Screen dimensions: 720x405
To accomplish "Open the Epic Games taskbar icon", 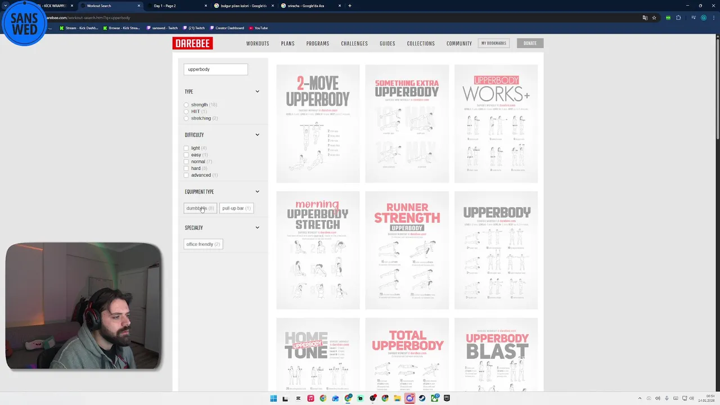I will (447, 398).
